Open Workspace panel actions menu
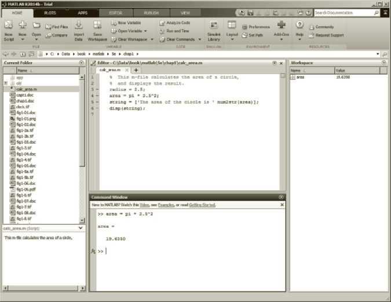391x302 pixels. click(x=384, y=63)
